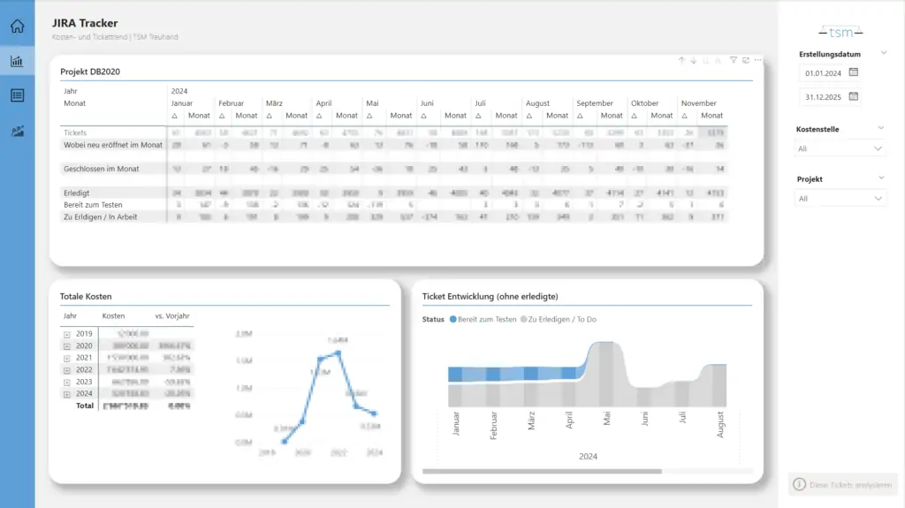Drill up in the Projekt DB2020 visual

681,60
